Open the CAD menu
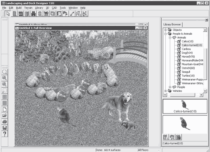Viewport: 210px width, 152px height. [x=54, y=8]
